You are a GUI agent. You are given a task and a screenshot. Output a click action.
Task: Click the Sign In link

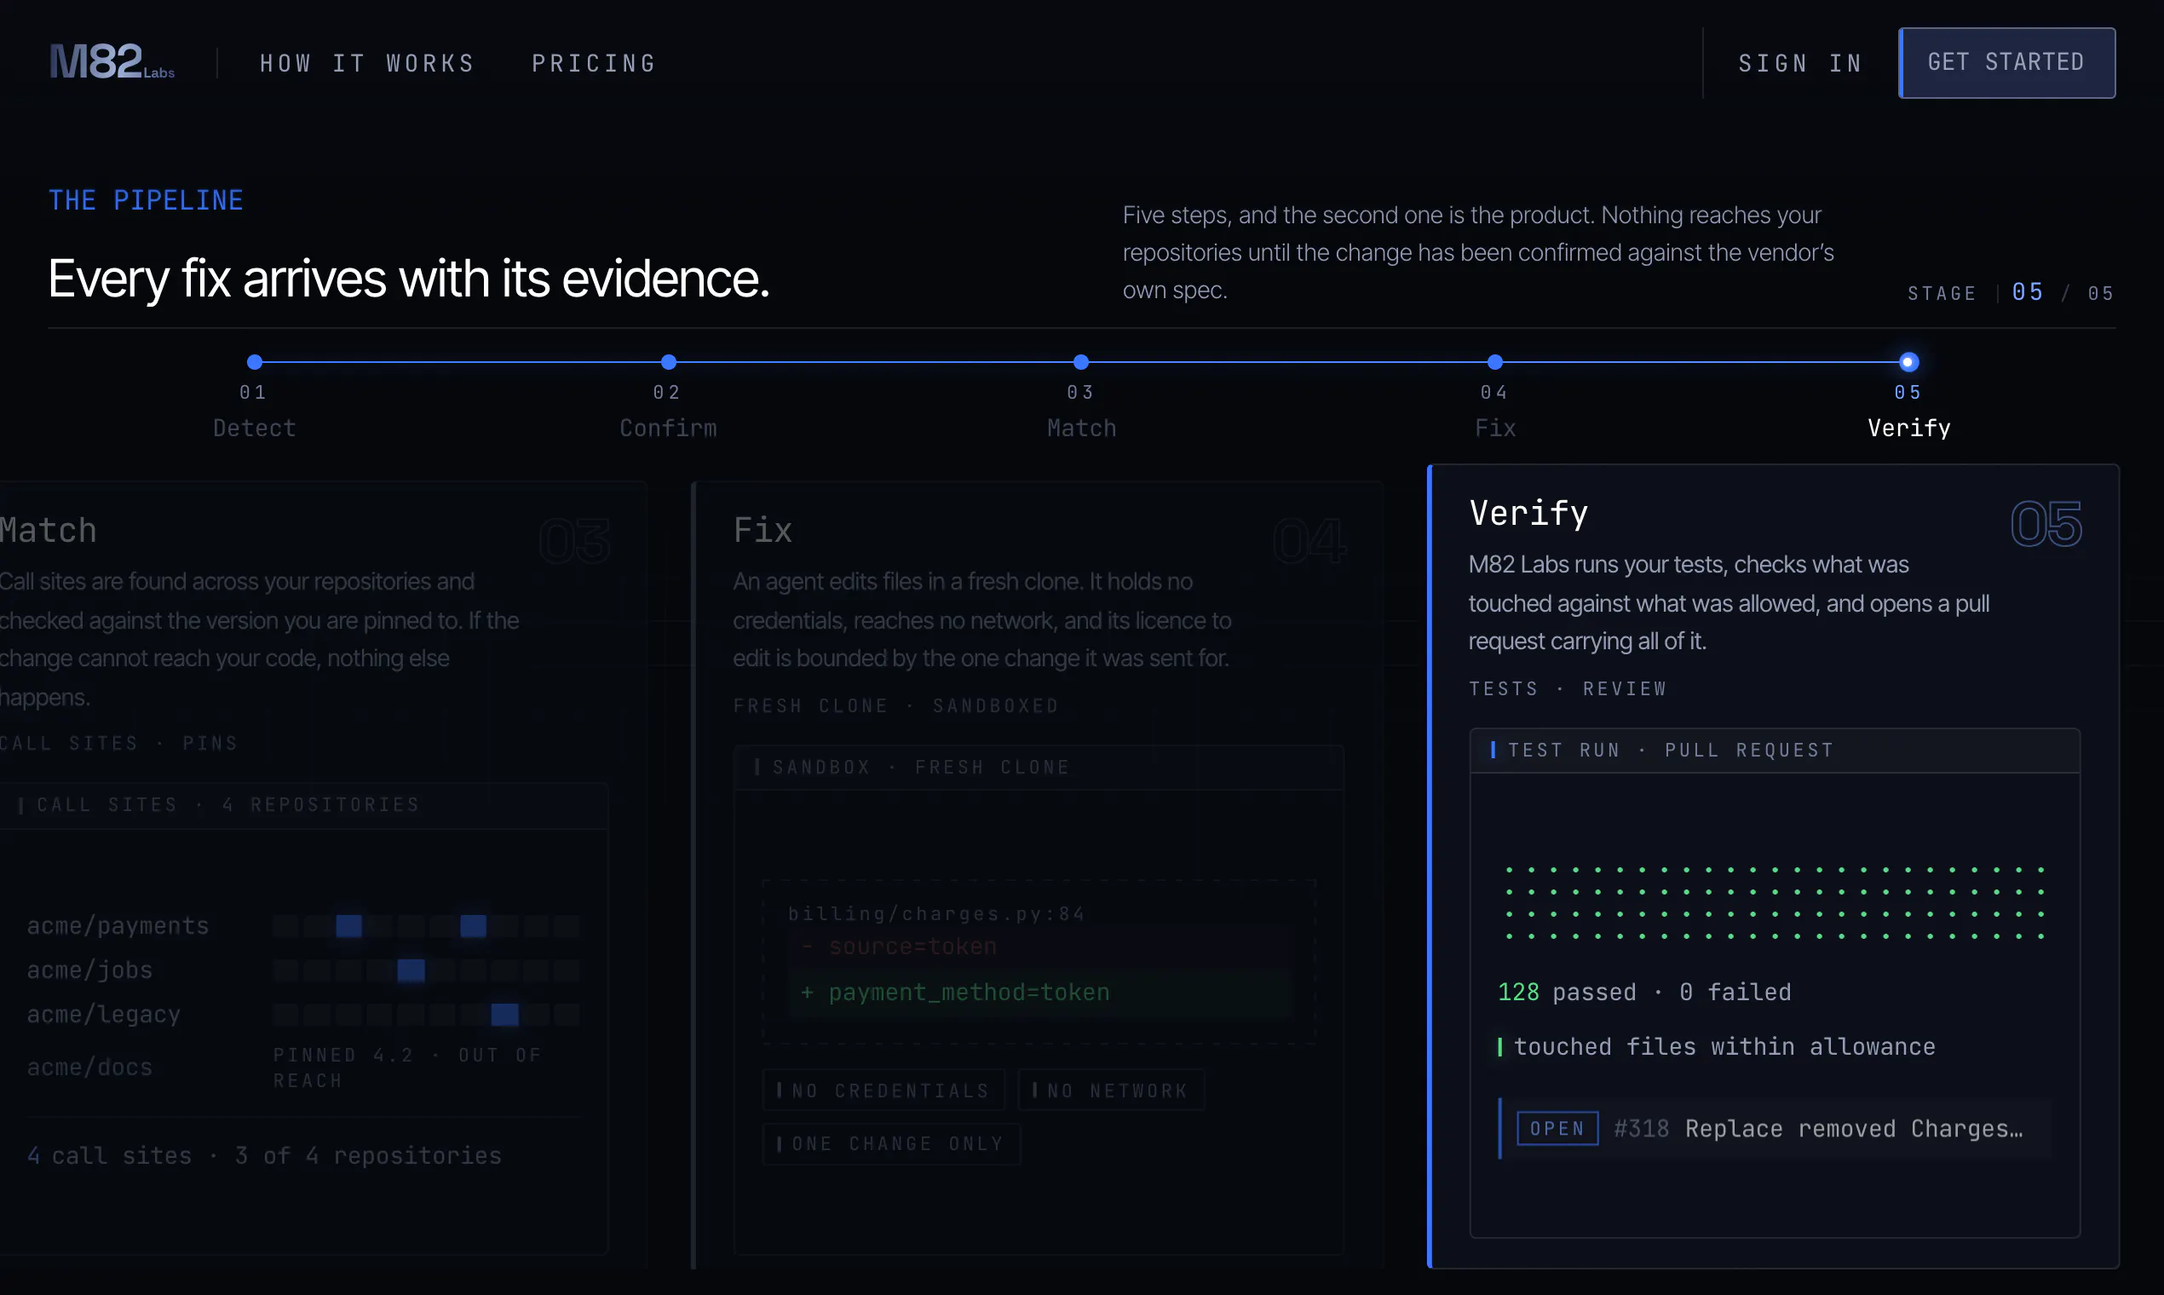(x=1800, y=63)
